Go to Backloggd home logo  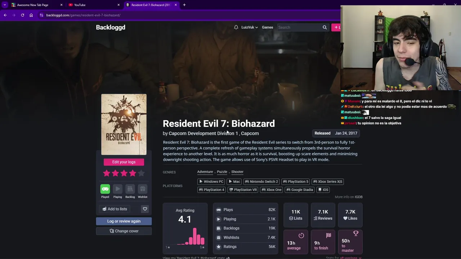[x=111, y=27]
